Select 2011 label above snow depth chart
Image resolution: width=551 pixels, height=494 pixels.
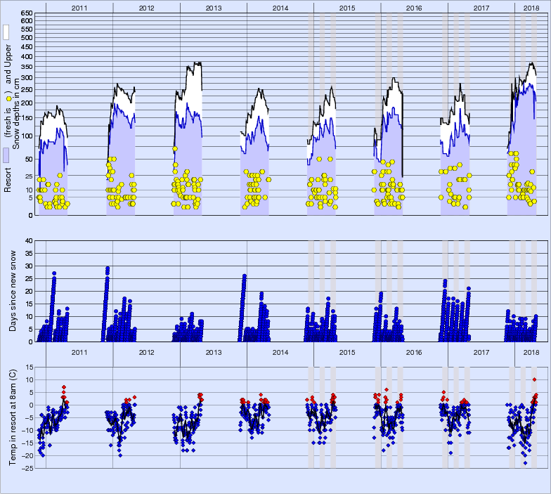click(79, 7)
